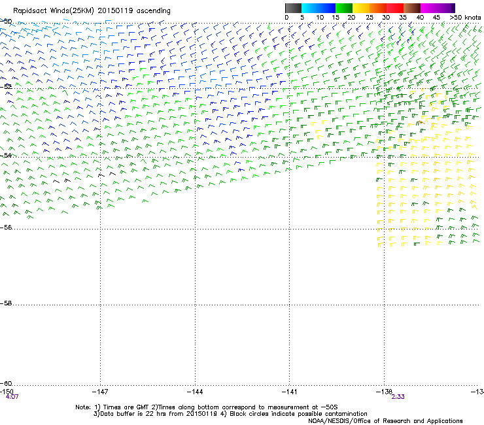The width and height of the screenshot is (484, 425).
Task: Click the '-56' latitude label
Action: (x=6, y=227)
